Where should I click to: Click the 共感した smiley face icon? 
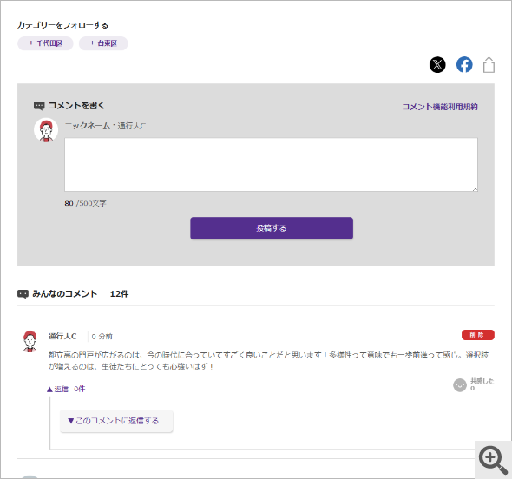(x=460, y=385)
